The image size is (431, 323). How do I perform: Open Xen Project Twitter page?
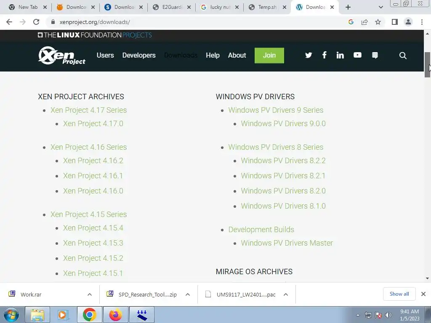click(x=309, y=55)
